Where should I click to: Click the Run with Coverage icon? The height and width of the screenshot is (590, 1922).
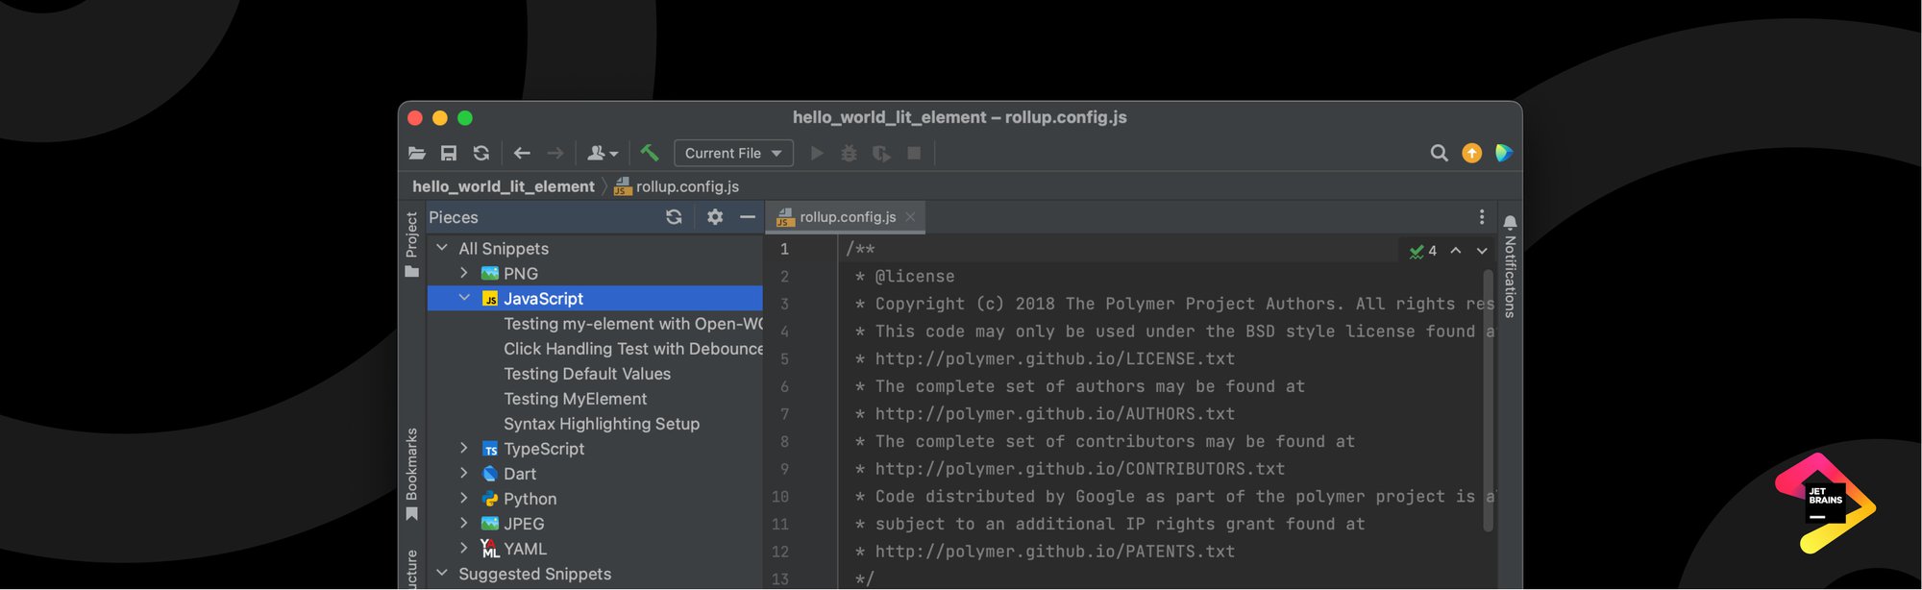tap(881, 153)
